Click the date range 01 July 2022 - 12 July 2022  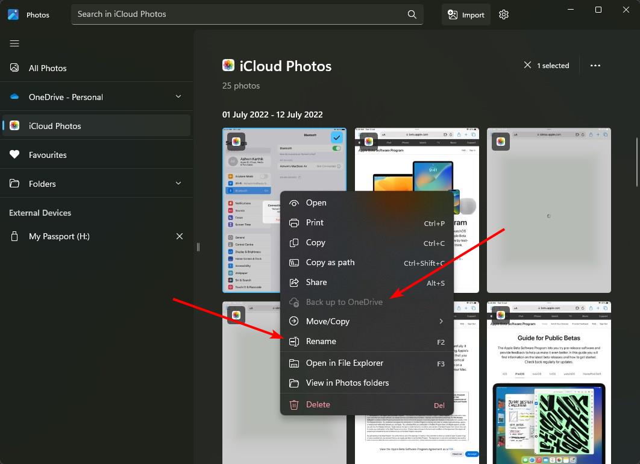tap(272, 114)
